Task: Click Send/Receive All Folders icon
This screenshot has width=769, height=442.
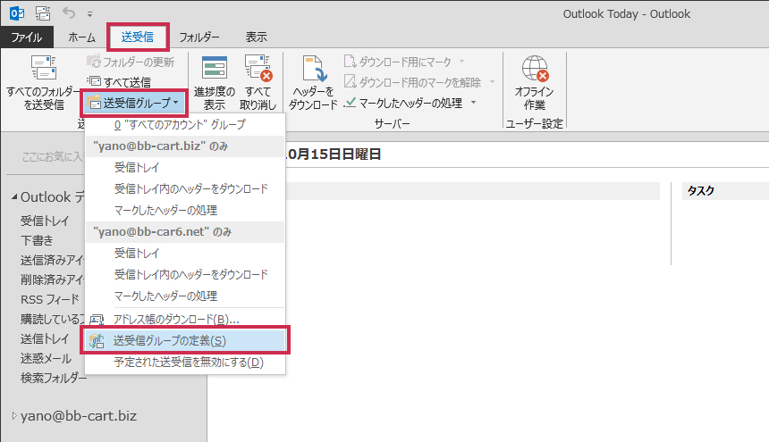Action: point(43,70)
